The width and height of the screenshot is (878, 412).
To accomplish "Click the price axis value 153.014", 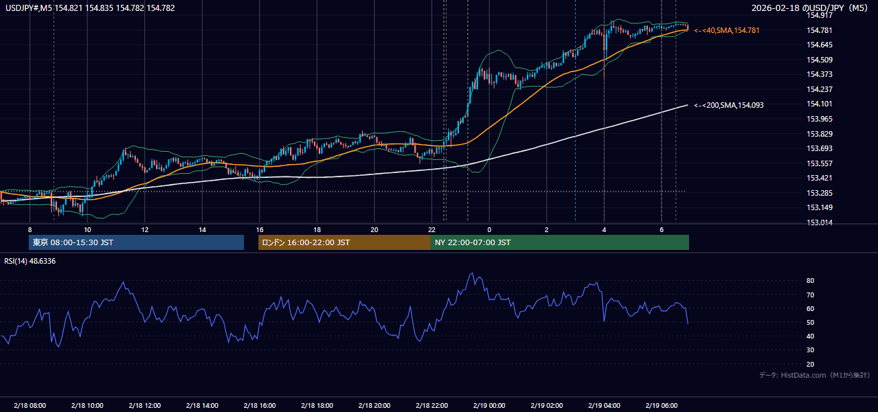I will click(820, 222).
